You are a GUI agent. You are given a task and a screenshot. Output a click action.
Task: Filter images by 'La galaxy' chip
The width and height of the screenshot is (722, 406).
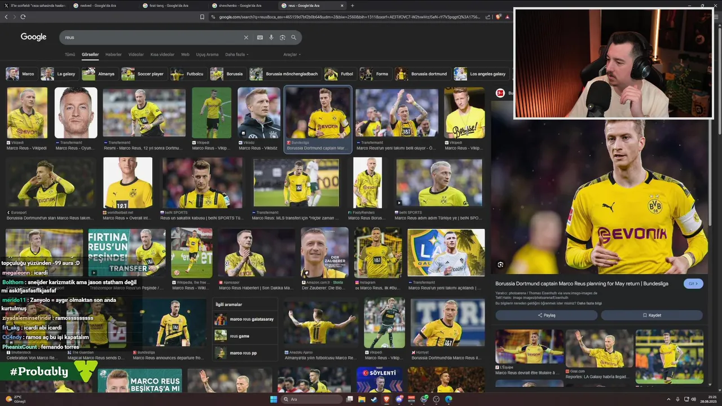[59, 74]
